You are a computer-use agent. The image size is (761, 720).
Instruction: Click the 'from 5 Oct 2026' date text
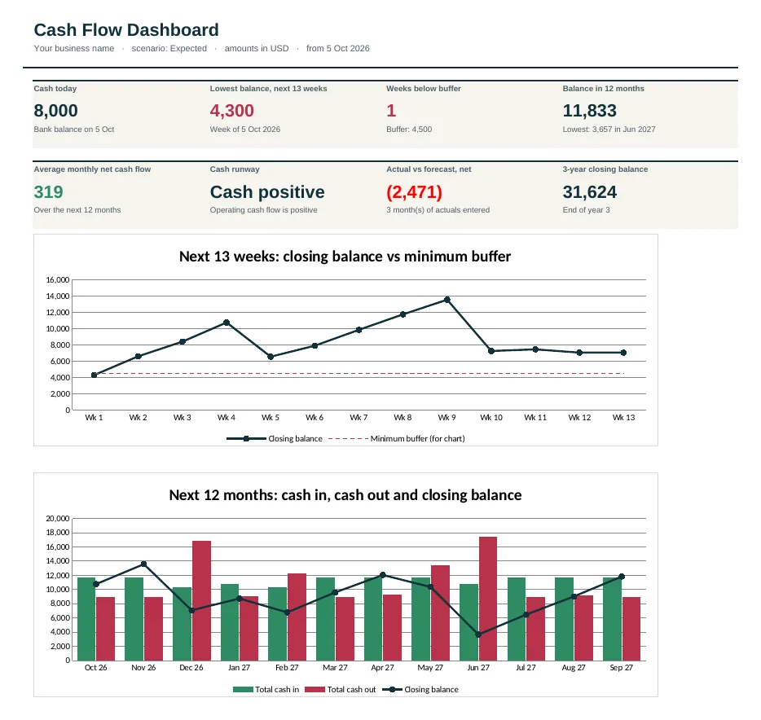[x=338, y=49]
